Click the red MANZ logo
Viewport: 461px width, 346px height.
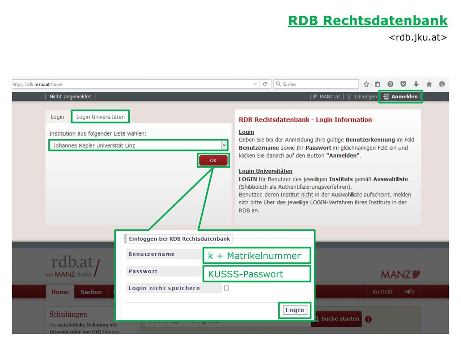pyautogui.click(x=400, y=274)
